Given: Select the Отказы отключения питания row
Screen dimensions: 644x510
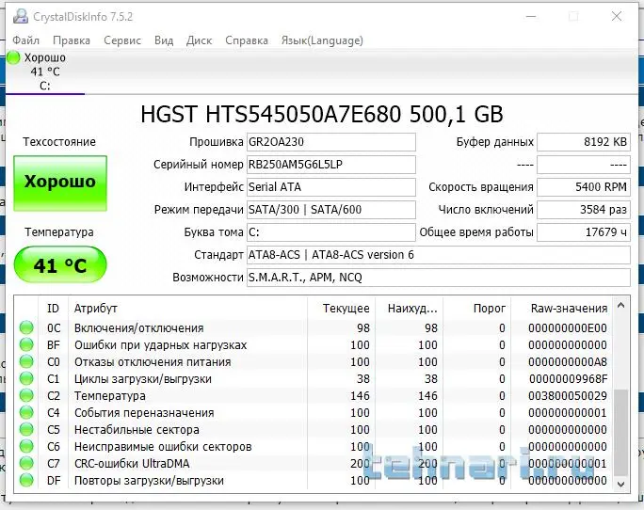Looking at the screenshot, I should (x=314, y=361).
